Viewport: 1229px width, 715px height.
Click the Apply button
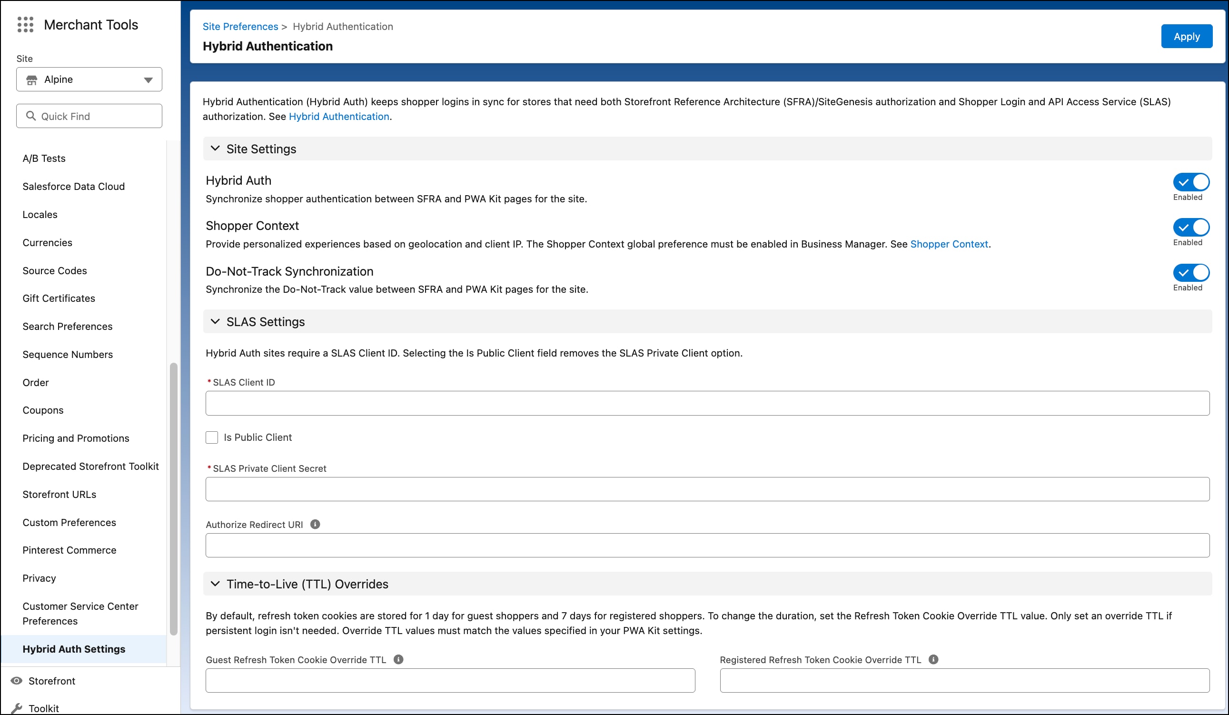click(1187, 37)
